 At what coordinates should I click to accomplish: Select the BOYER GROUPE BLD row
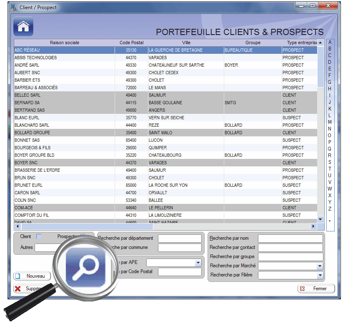(165, 155)
